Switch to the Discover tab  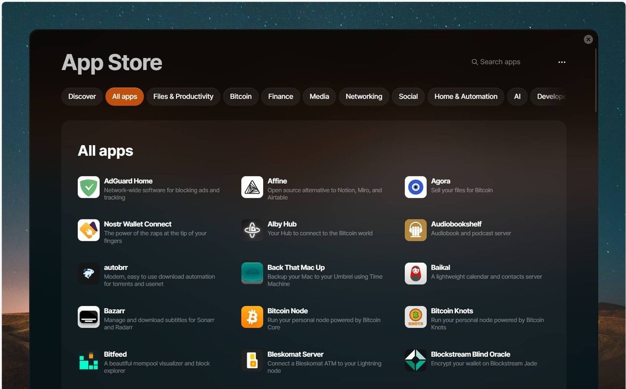coord(82,96)
